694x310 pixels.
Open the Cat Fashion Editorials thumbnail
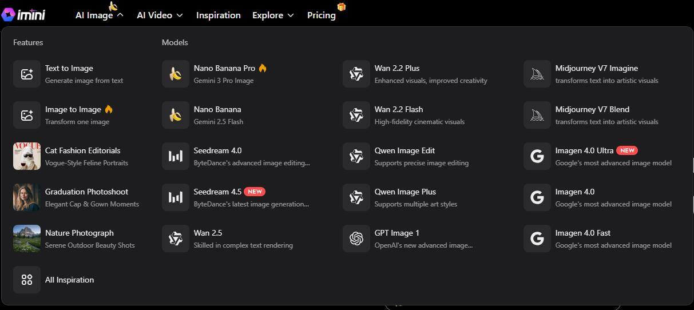click(x=27, y=156)
